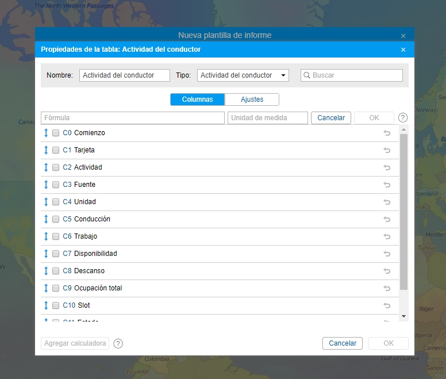Click the reorder arrow for C8 Descanso
This screenshot has height=379, width=446.
46,271
